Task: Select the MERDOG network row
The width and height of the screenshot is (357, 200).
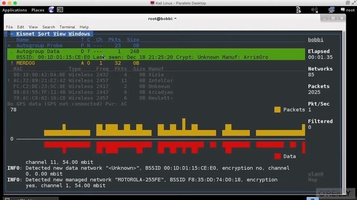Action: click(x=156, y=63)
